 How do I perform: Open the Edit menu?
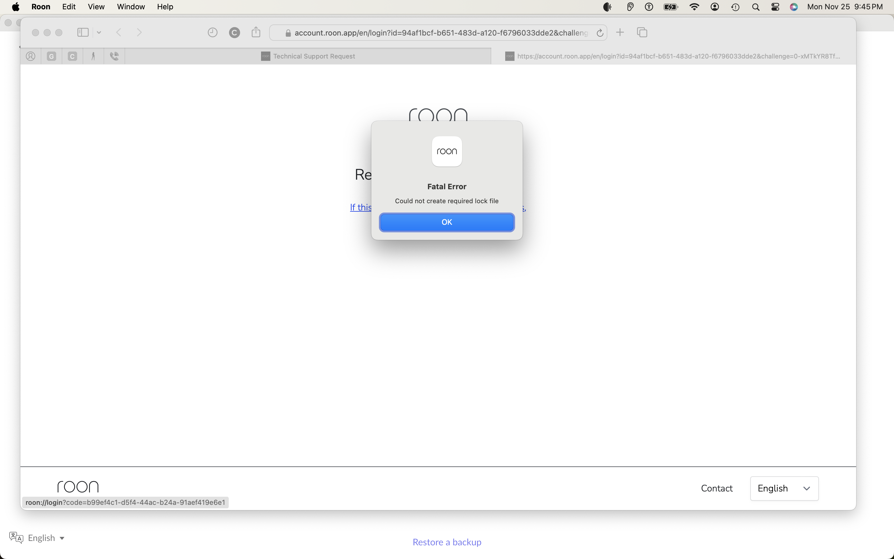point(69,7)
